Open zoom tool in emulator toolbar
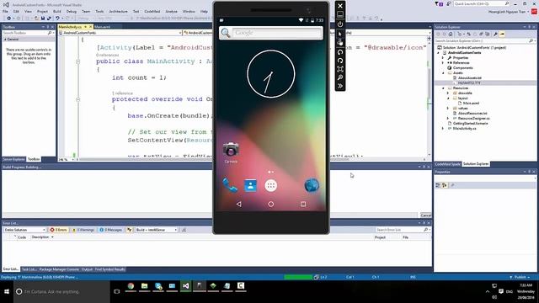This screenshot has width=539, height=303. tap(340, 77)
